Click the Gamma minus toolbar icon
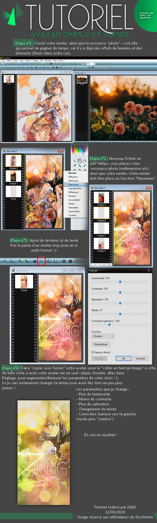157x523 pixels. point(5,261)
